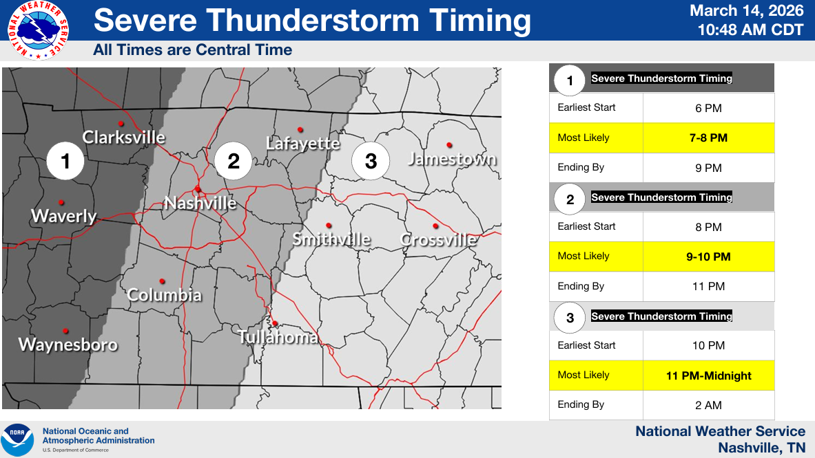Click the zone 1 badge in timing table
This screenshot has height=458, width=815.
[570, 81]
